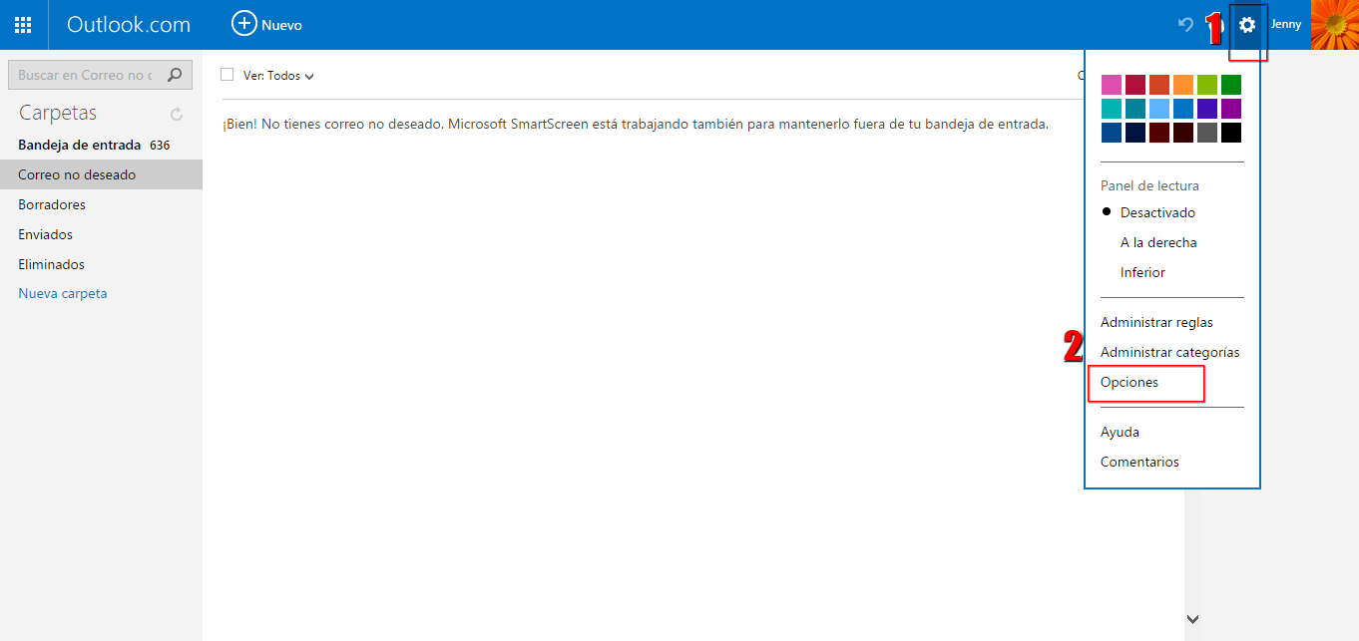Pick the dark green theme color swatch
Screen dimensions: 1359x641
tap(1231, 85)
